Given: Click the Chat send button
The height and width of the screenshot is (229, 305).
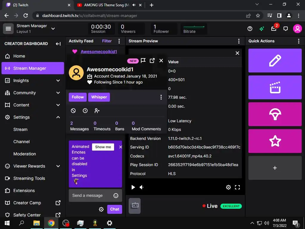Looking at the screenshot, I should click(115, 209).
